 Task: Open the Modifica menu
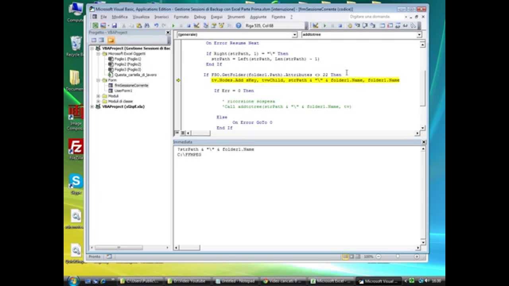click(120, 17)
